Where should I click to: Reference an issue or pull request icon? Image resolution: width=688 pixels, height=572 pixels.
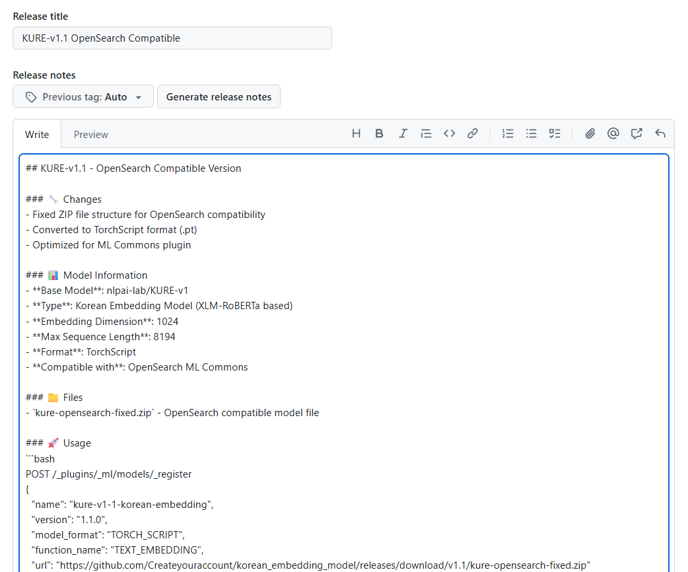(x=636, y=133)
